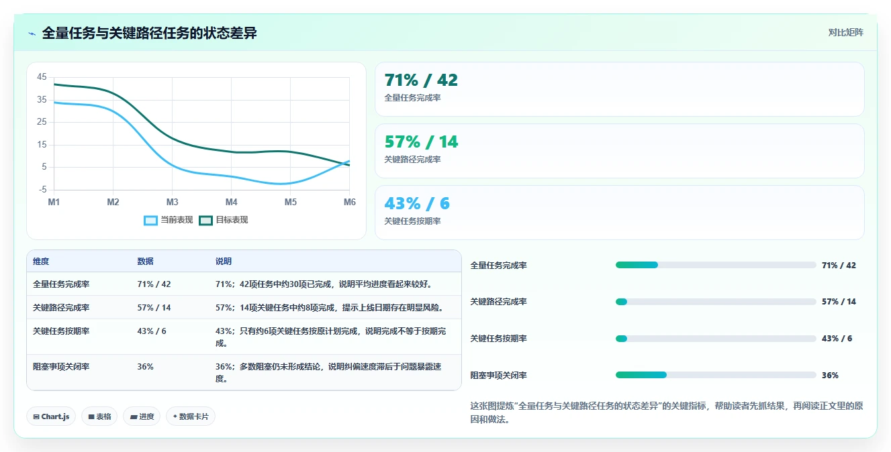
Task: Click the M1 axis label on chart
Action: 54,202
